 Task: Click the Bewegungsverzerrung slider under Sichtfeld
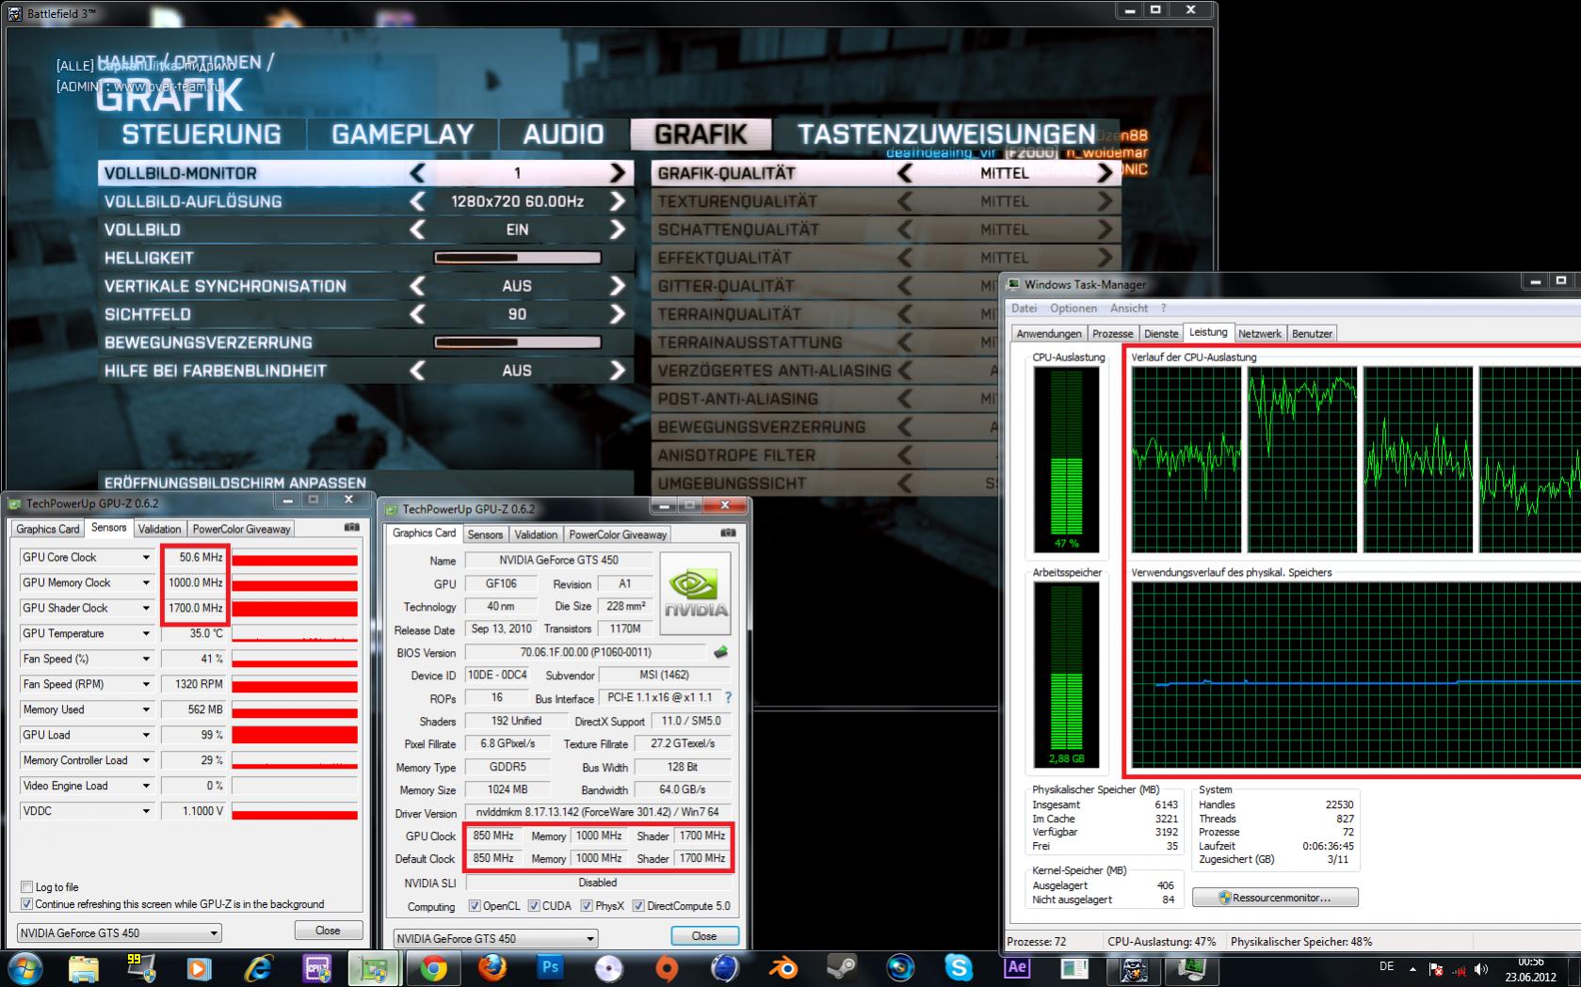[517, 342]
